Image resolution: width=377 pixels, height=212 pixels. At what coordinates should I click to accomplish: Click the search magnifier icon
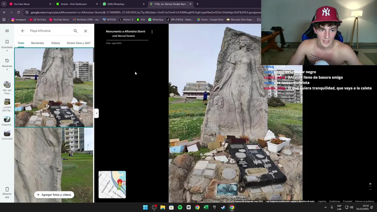coord(75,31)
